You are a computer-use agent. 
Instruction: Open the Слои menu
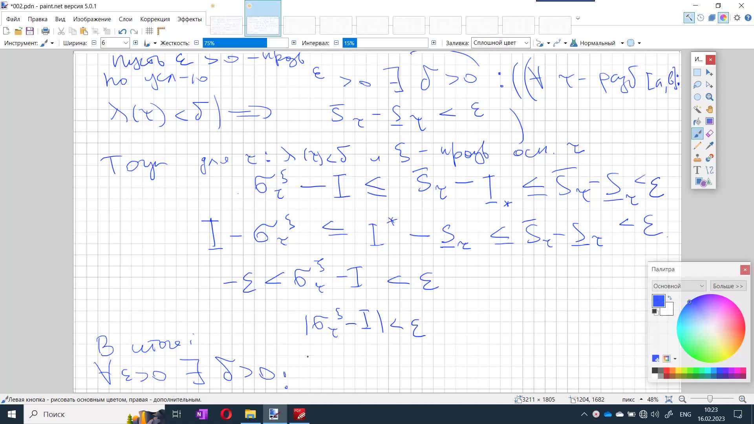tap(125, 19)
